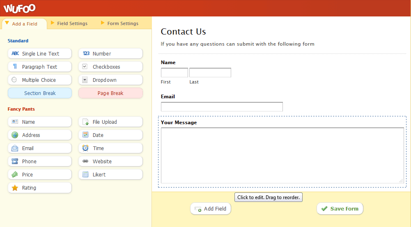411x227 pixels.
Task: Click the Price money icon
Action: pyautogui.click(x=15, y=174)
